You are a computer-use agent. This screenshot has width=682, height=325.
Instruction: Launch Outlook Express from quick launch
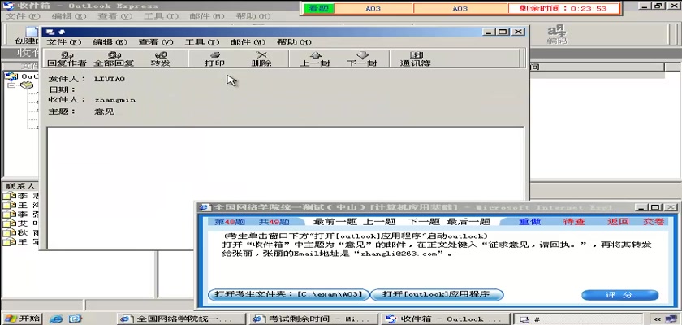[75, 319]
